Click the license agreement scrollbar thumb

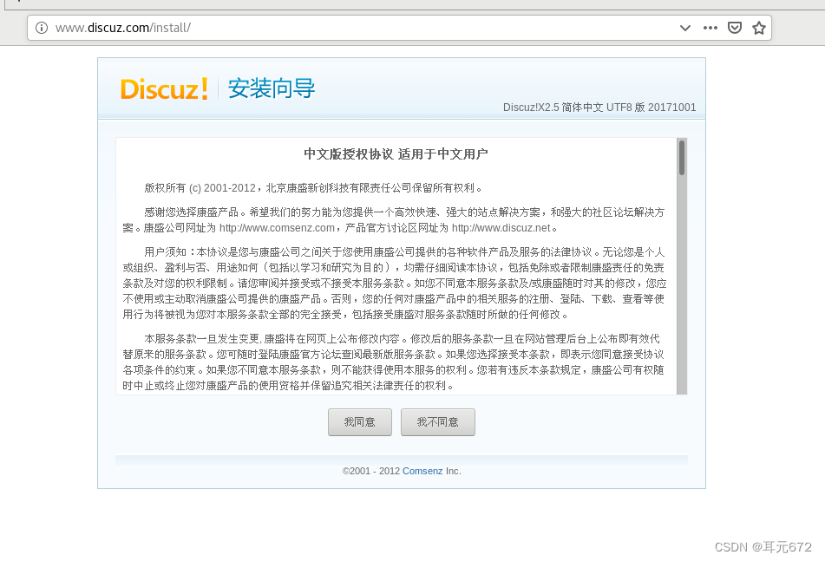point(682,158)
